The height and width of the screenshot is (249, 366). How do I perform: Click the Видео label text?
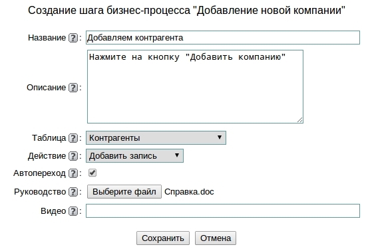pos(53,211)
